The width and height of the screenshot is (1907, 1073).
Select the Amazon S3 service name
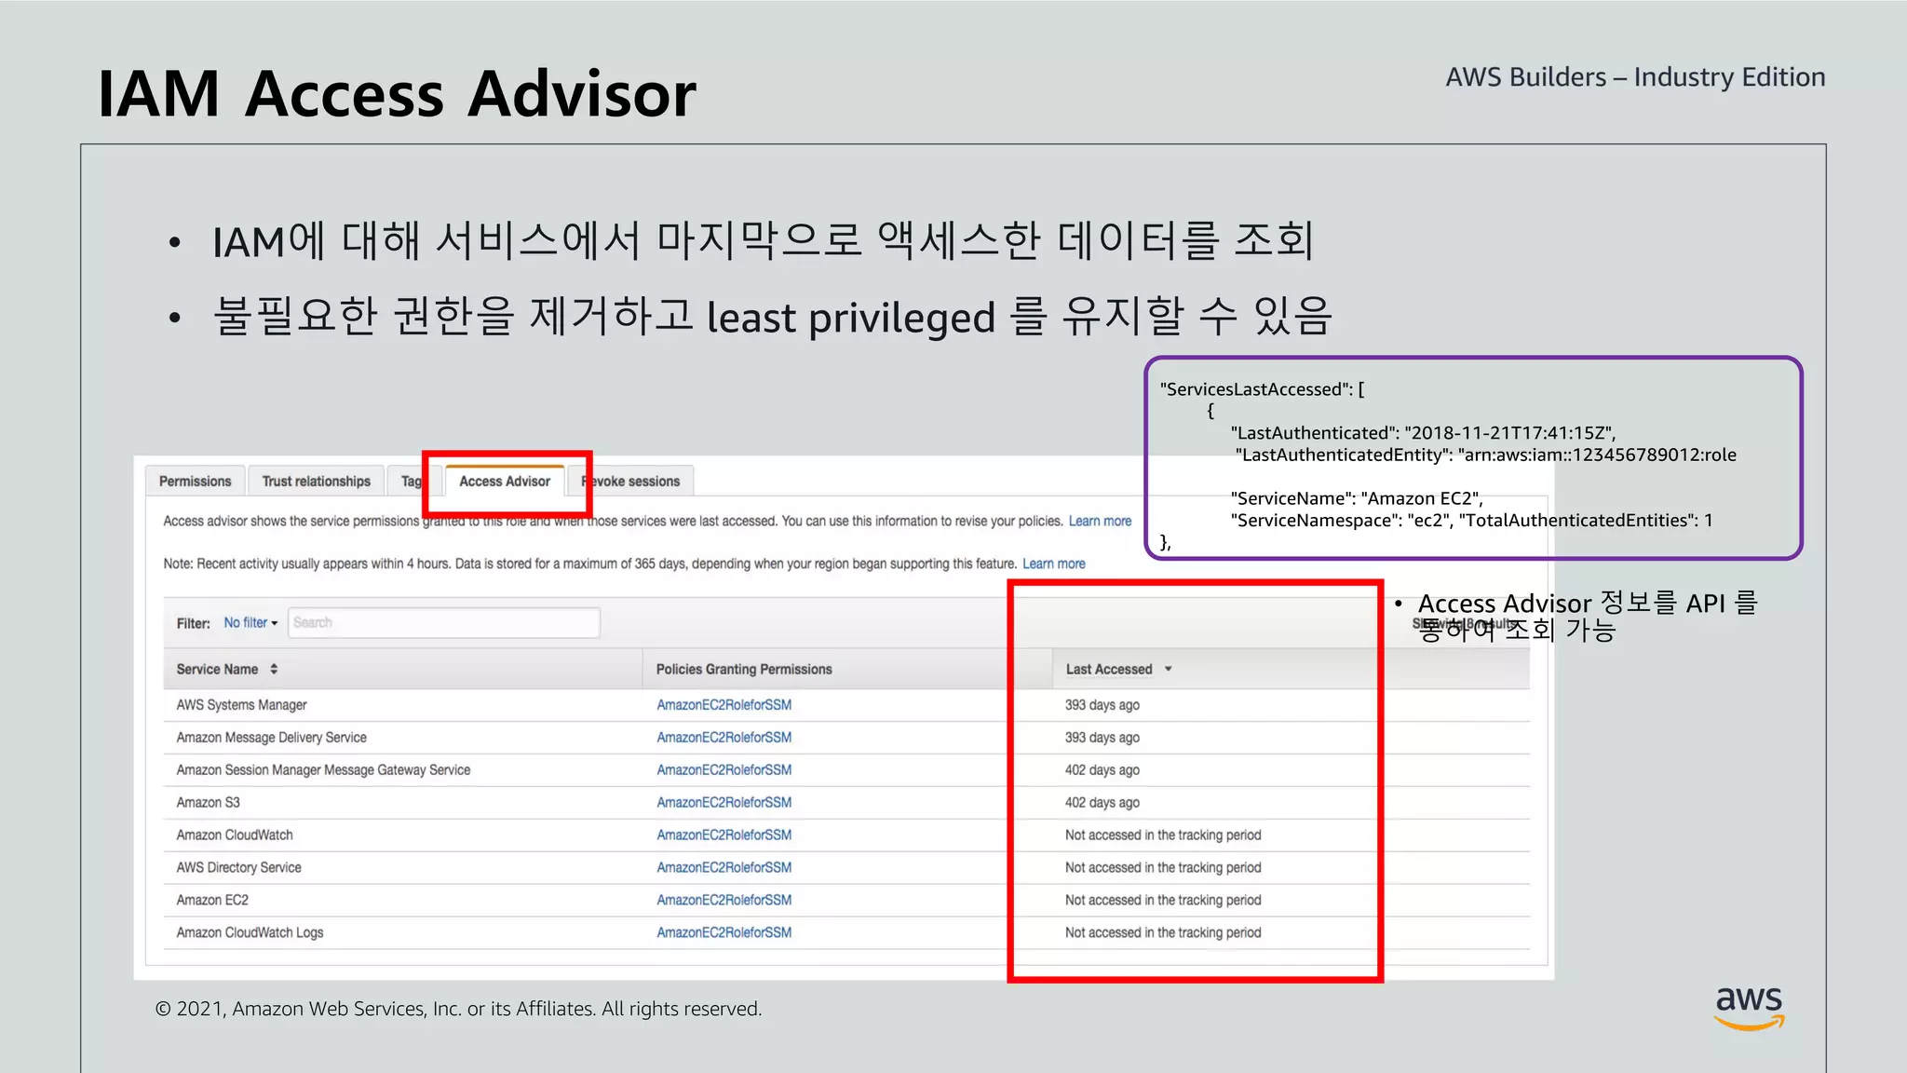(208, 803)
